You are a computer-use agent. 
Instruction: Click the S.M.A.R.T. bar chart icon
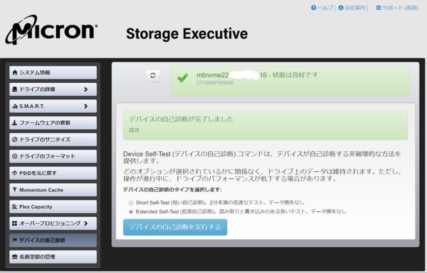(15, 106)
